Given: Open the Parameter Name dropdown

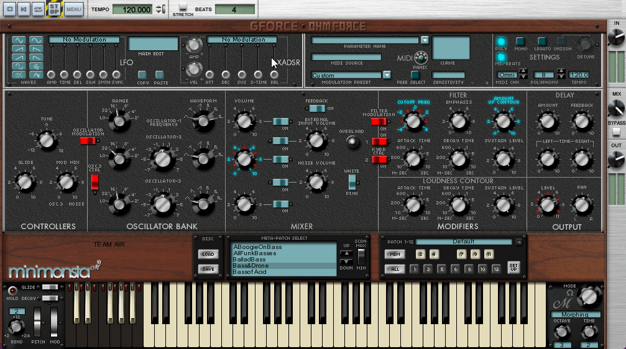Looking at the screenshot, I should [425, 40].
